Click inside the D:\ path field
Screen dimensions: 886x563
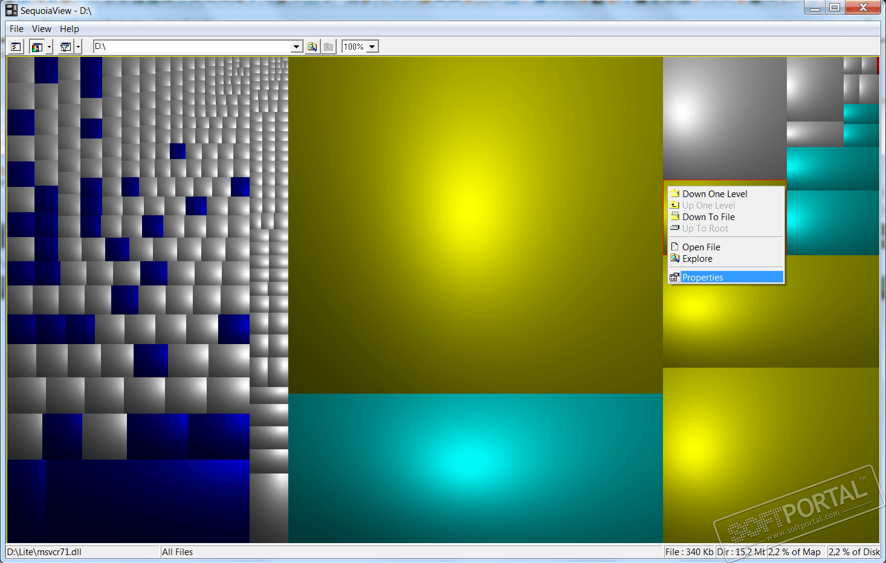[192, 47]
